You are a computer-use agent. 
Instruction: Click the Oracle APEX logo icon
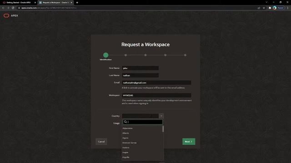tap(6, 15)
